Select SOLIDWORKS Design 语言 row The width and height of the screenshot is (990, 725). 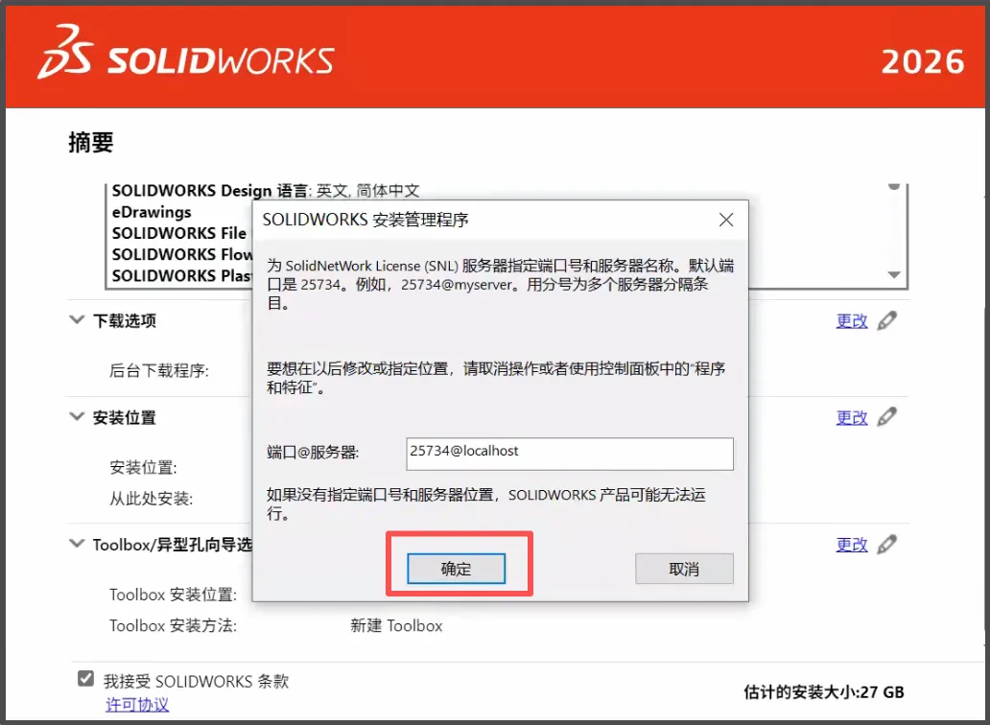(x=266, y=191)
